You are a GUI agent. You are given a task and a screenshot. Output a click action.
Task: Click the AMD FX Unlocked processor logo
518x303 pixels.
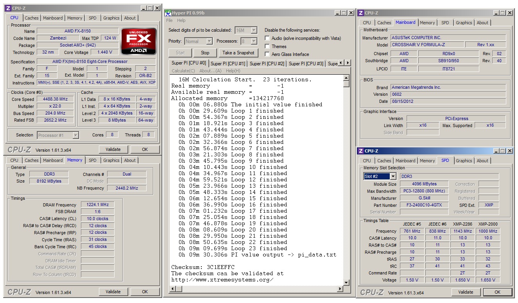click(139, 41)
